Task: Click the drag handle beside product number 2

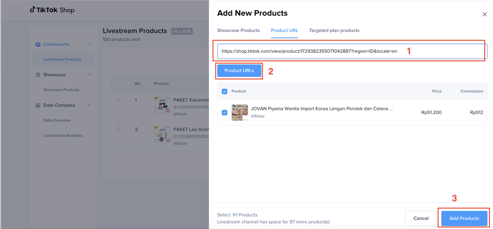Action: click(x=118, y=129)
